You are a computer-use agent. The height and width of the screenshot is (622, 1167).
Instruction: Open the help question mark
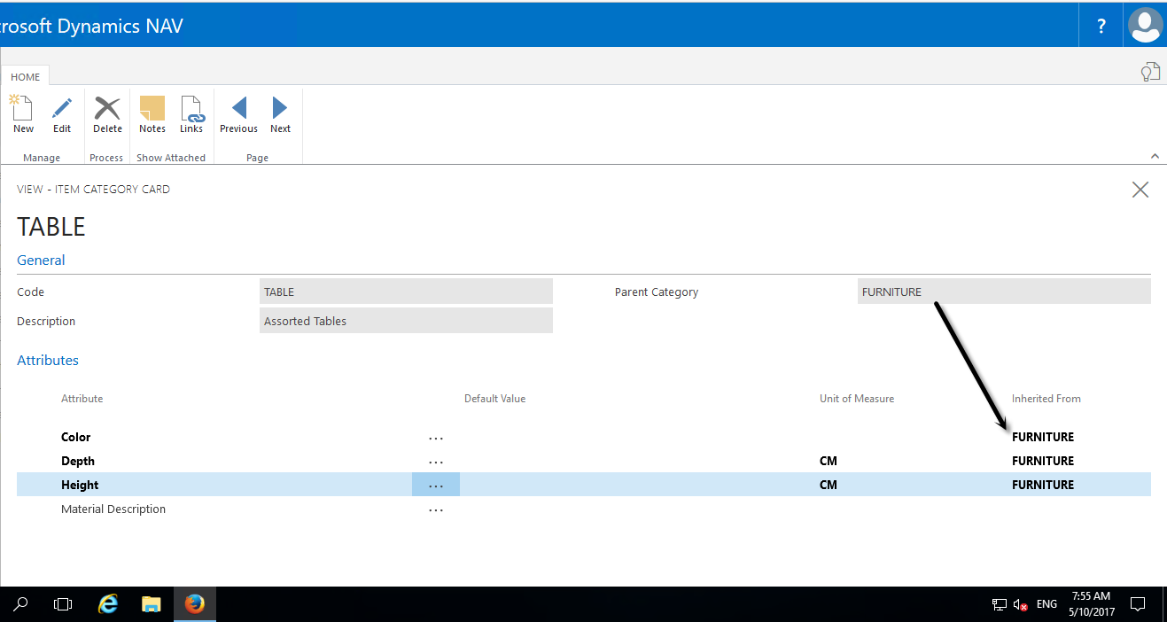pyautogui.click(x=1101, y=26)
